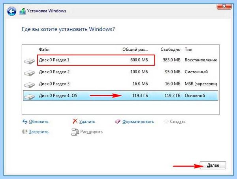The width and height of the screenshot is (237, 179).
Task: Click the drive icon for Диск 0 Раздел 4: OS
Action: pyautogui.click(x=29, y=97)
